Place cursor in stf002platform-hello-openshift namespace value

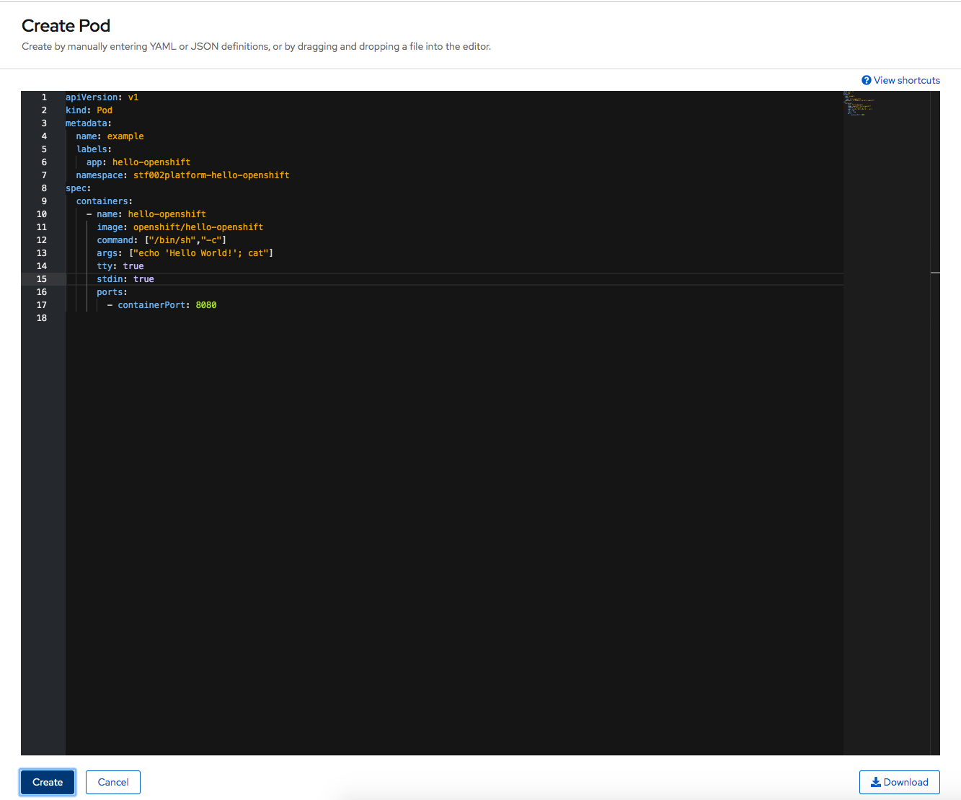pos(211,175)
